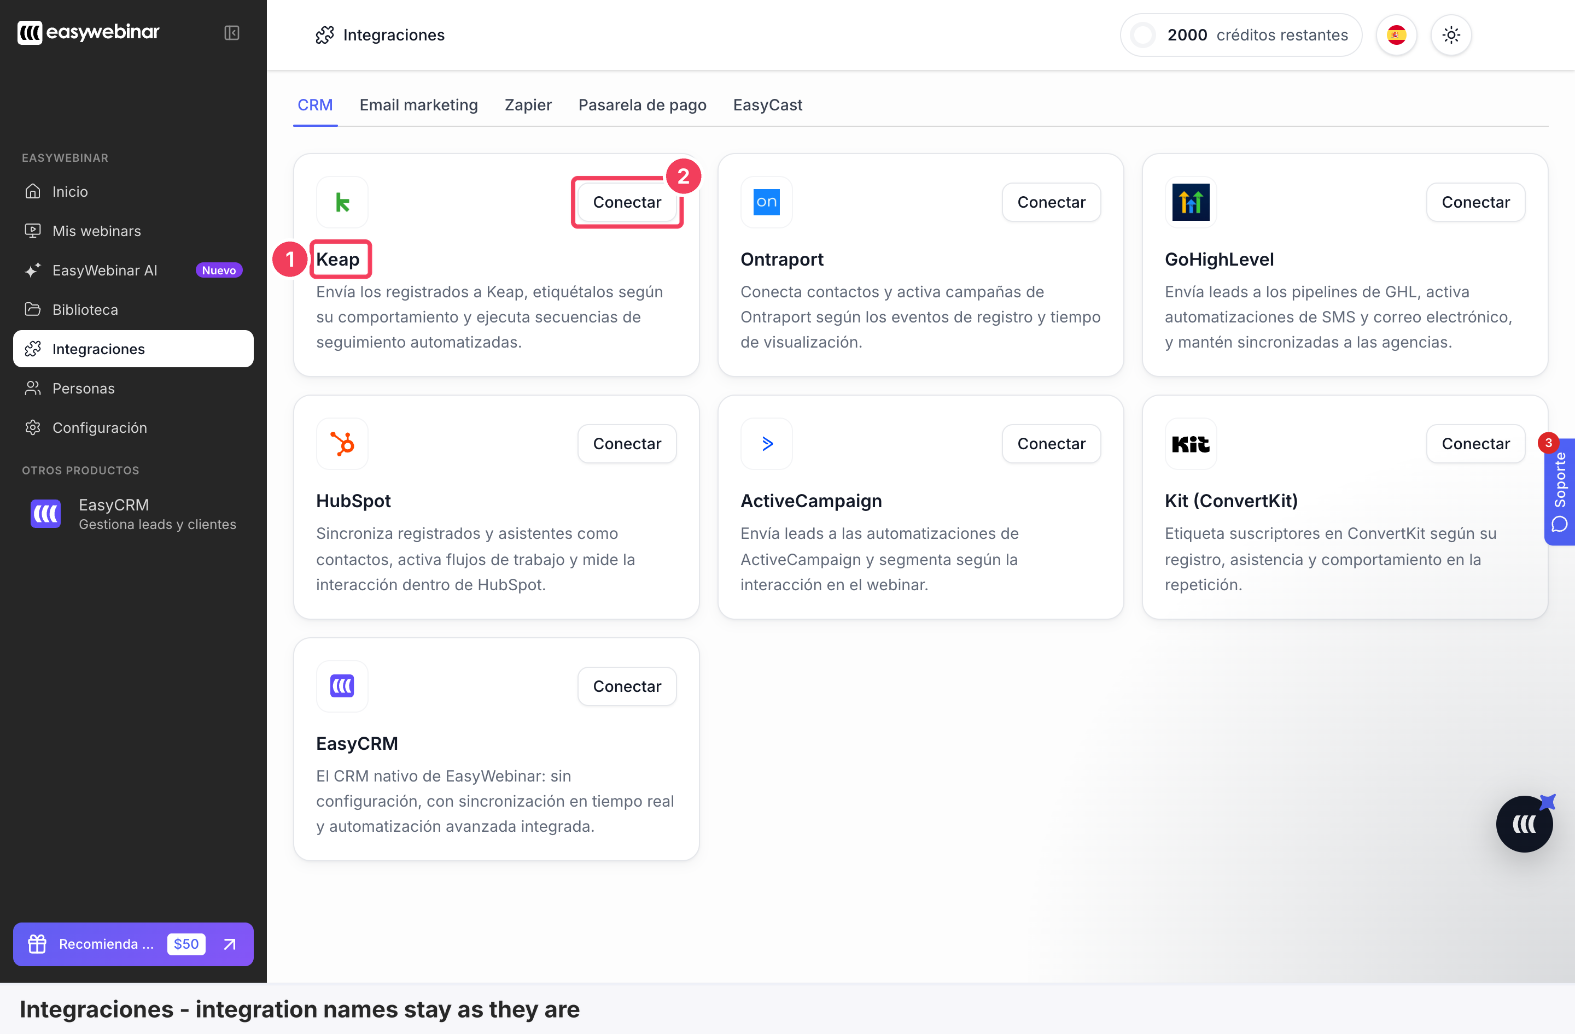
Task: Select the EasyCast tab
Action: [767, 105]
